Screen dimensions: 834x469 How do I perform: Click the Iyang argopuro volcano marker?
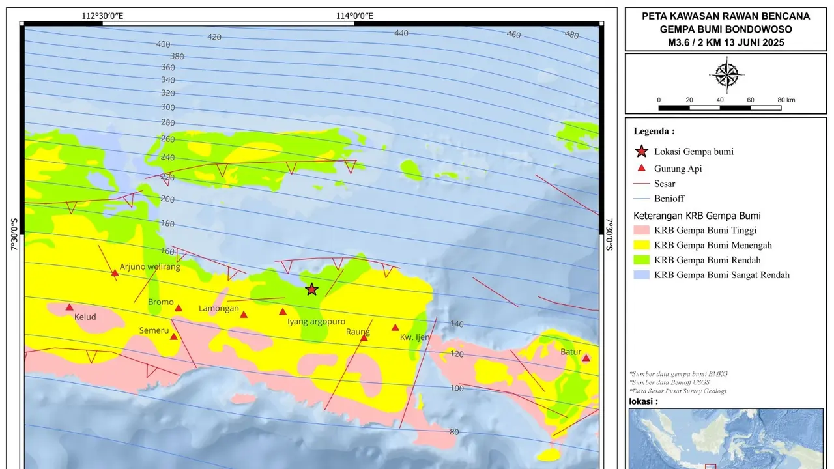click(283, 311)
